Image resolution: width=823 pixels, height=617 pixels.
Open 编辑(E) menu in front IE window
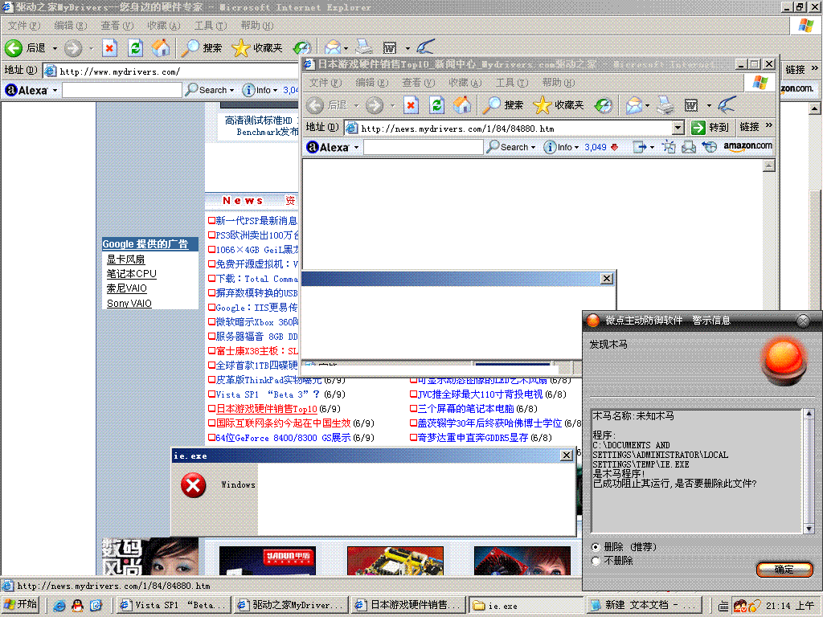point(371,83)
